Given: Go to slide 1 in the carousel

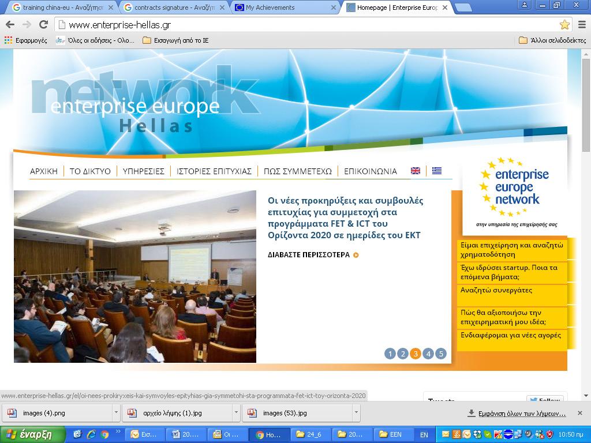Looking at the screenshot, I should [x=390, y=354].
